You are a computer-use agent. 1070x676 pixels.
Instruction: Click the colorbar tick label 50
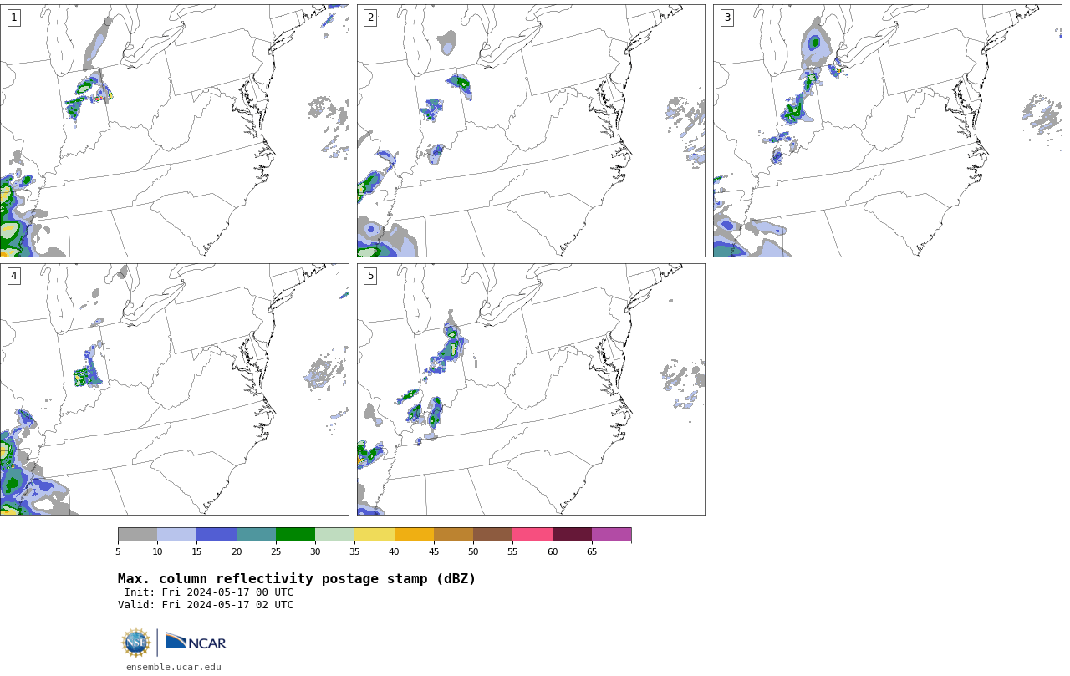[473, 551]
